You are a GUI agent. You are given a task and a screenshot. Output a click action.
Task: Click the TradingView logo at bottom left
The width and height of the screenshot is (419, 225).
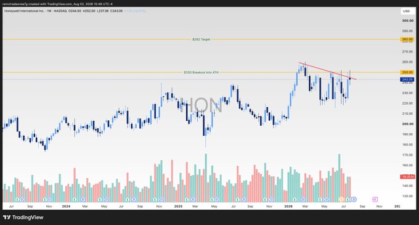(x=23, y=218)
